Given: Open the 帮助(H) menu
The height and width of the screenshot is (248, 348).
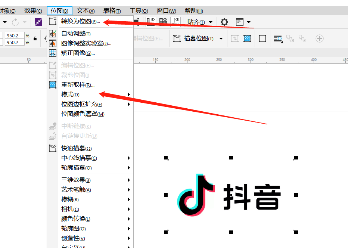Looking at the screenshot, I should click(x=194, y=11).
